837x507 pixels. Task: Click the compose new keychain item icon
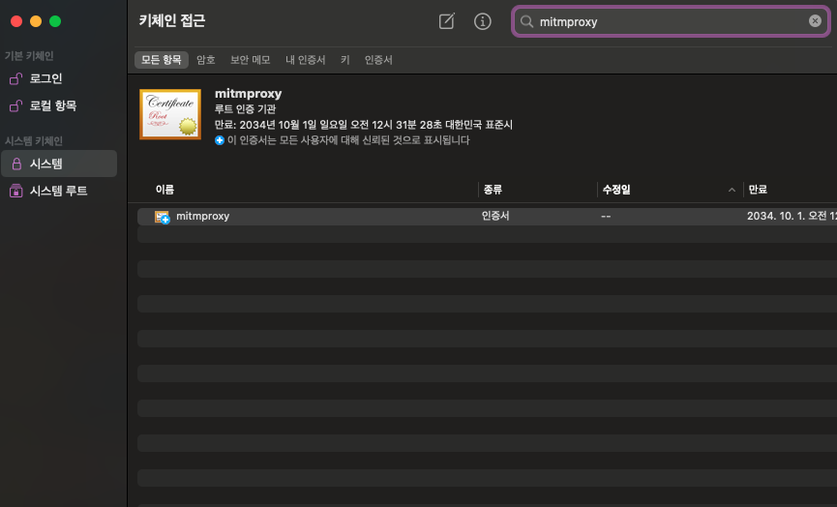point(446,21)
